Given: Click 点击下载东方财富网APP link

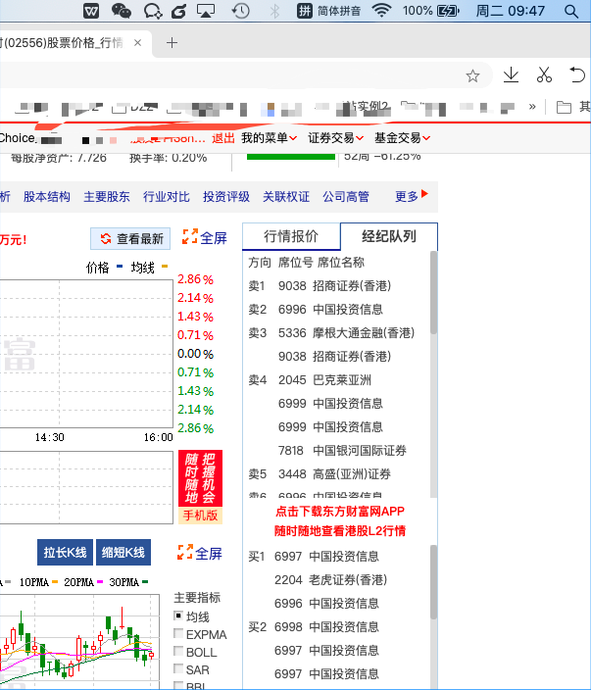Looking at the screenshot, I should (x=340, y=512).
